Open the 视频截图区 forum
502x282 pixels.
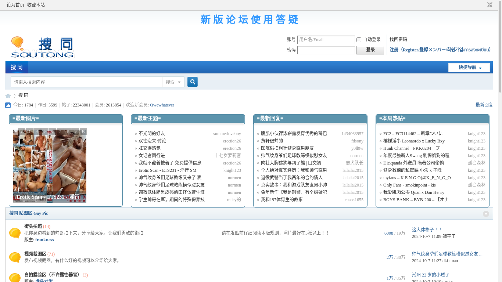click(x=35, y=254)
